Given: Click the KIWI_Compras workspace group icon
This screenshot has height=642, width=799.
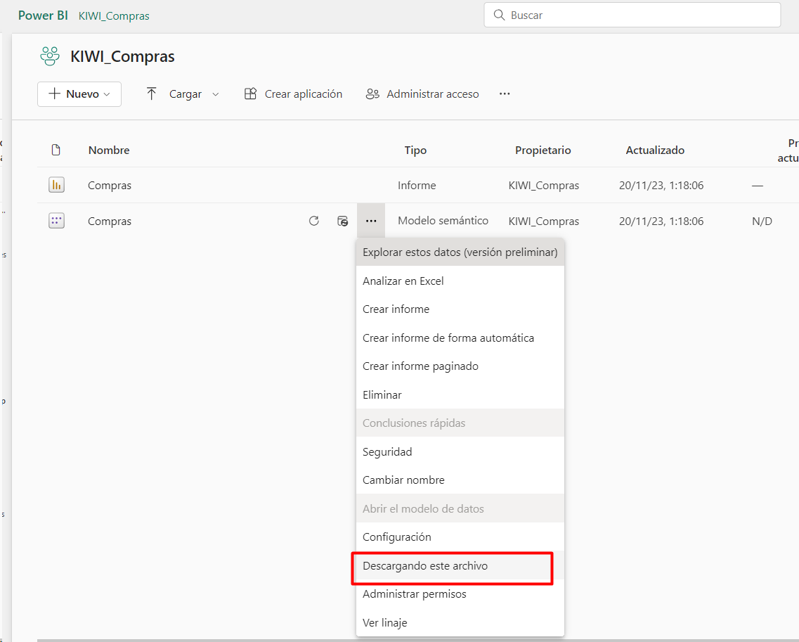Looking at the screenshot, I should tap(50, 56).
